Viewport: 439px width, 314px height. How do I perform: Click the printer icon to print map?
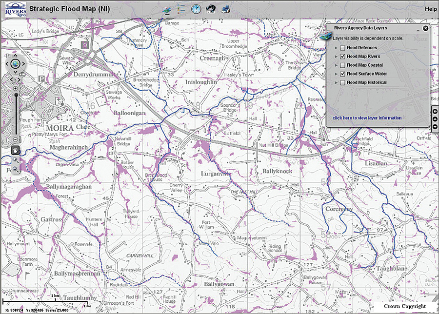[x=225, y=9]
